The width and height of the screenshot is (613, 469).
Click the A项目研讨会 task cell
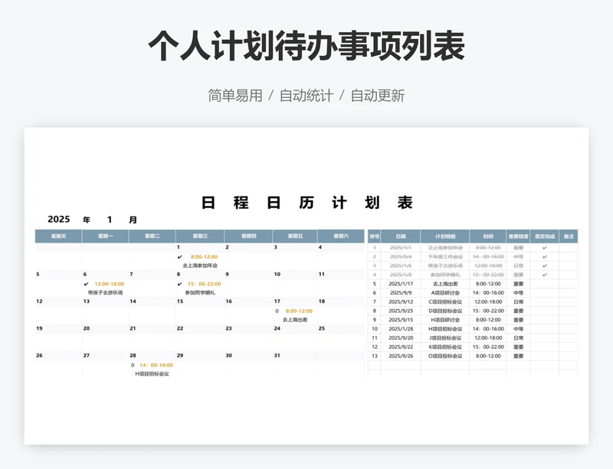444,293
